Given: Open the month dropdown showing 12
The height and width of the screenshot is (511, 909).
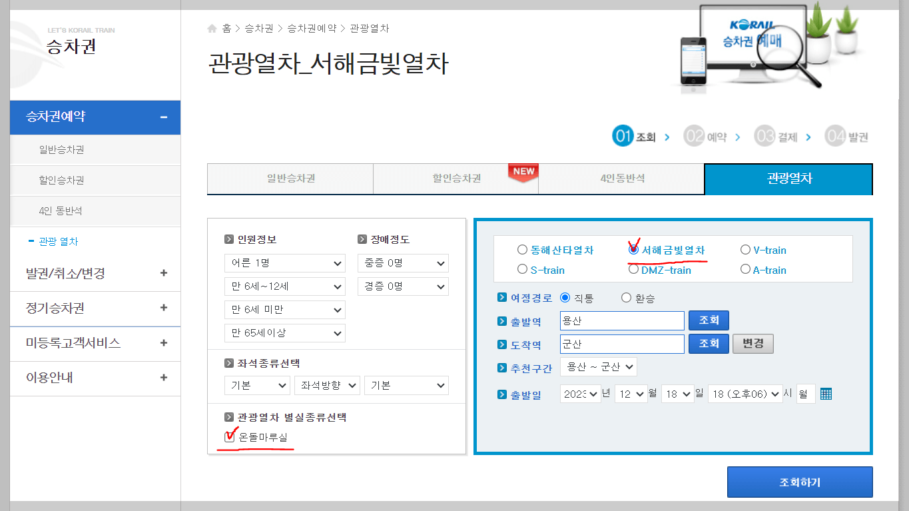Looking at the screenshot, I should coord(630,393).
